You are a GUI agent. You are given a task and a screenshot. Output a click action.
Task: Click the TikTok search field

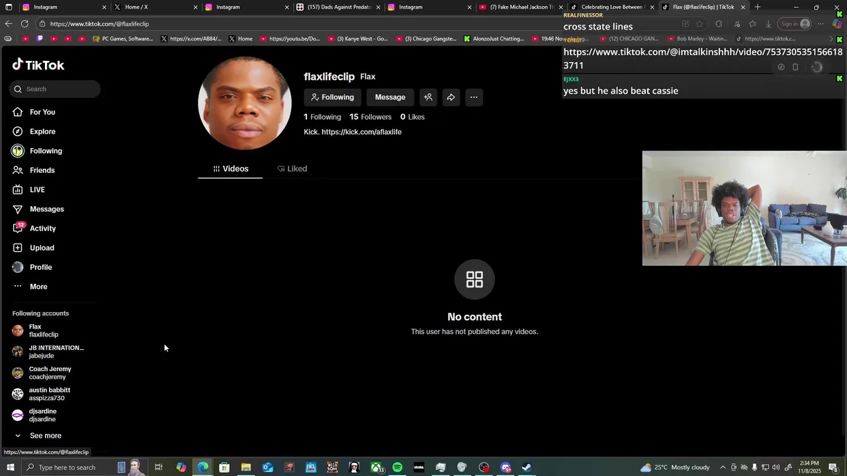[55, 89]
